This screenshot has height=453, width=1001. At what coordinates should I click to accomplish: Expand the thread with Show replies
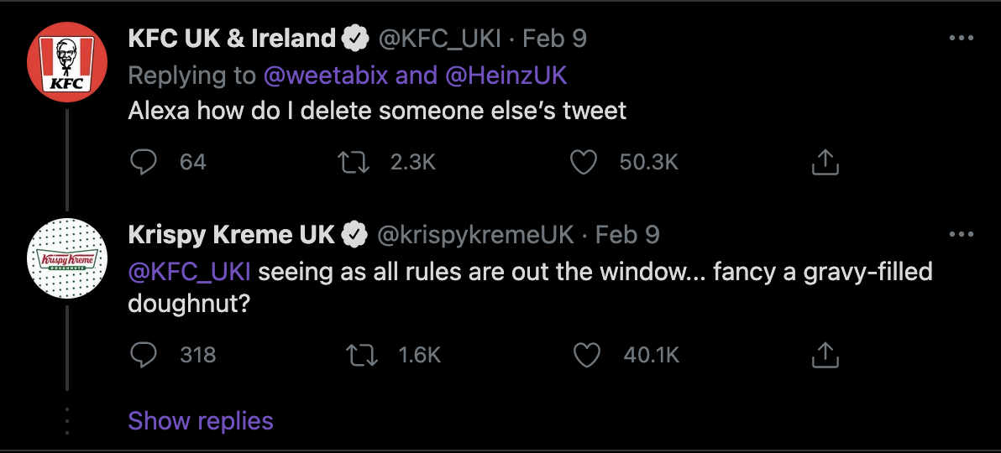[201, 421]
